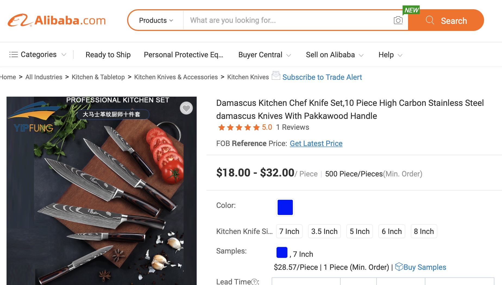Click the Buy Samples box icon

coord(399,267)
